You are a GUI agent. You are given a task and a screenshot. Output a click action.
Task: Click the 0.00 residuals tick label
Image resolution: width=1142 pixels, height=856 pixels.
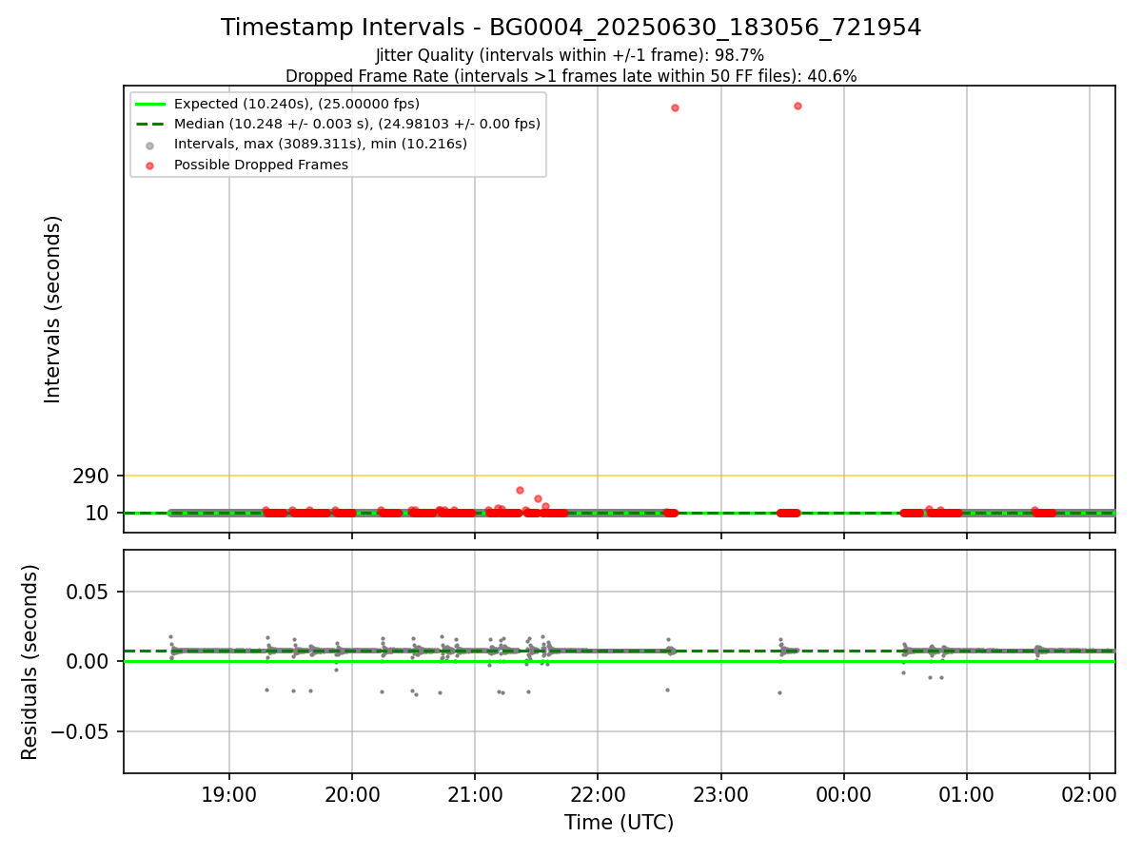[87, 661]
